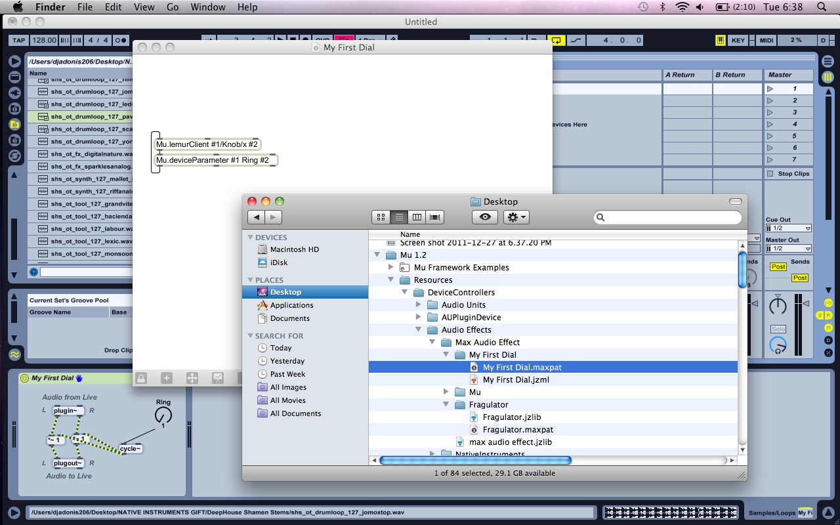Toggle Key map mode switch
840x525 pixels.
(x=738, y=40)
